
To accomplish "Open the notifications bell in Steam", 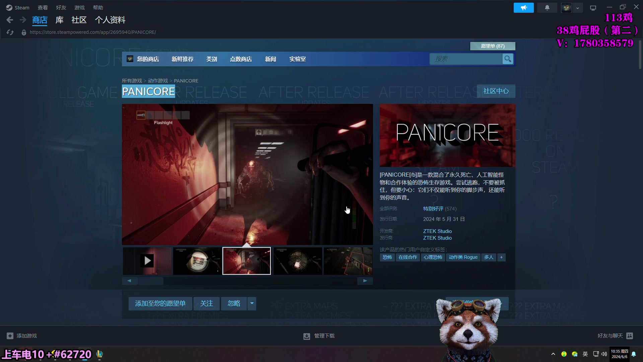I will [547, 8].
